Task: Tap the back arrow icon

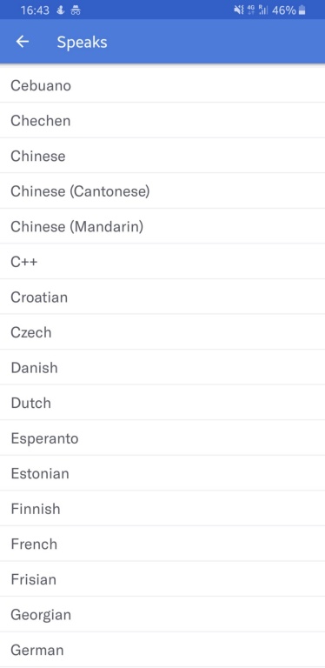Action: [x=22, y=42]
